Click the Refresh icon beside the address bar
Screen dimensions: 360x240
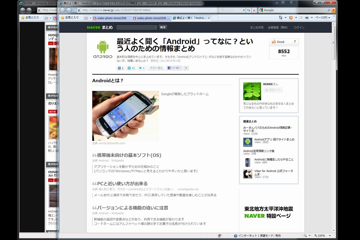249,10
